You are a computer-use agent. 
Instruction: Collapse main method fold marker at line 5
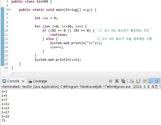point(9,10)
